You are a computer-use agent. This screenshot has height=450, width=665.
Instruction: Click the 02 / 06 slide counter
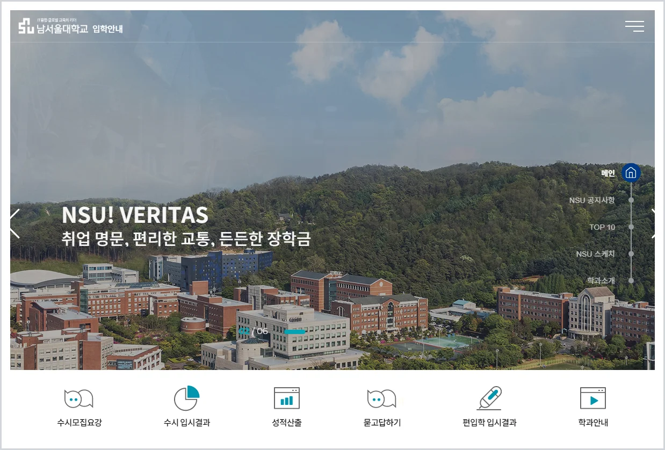(253, 331)
